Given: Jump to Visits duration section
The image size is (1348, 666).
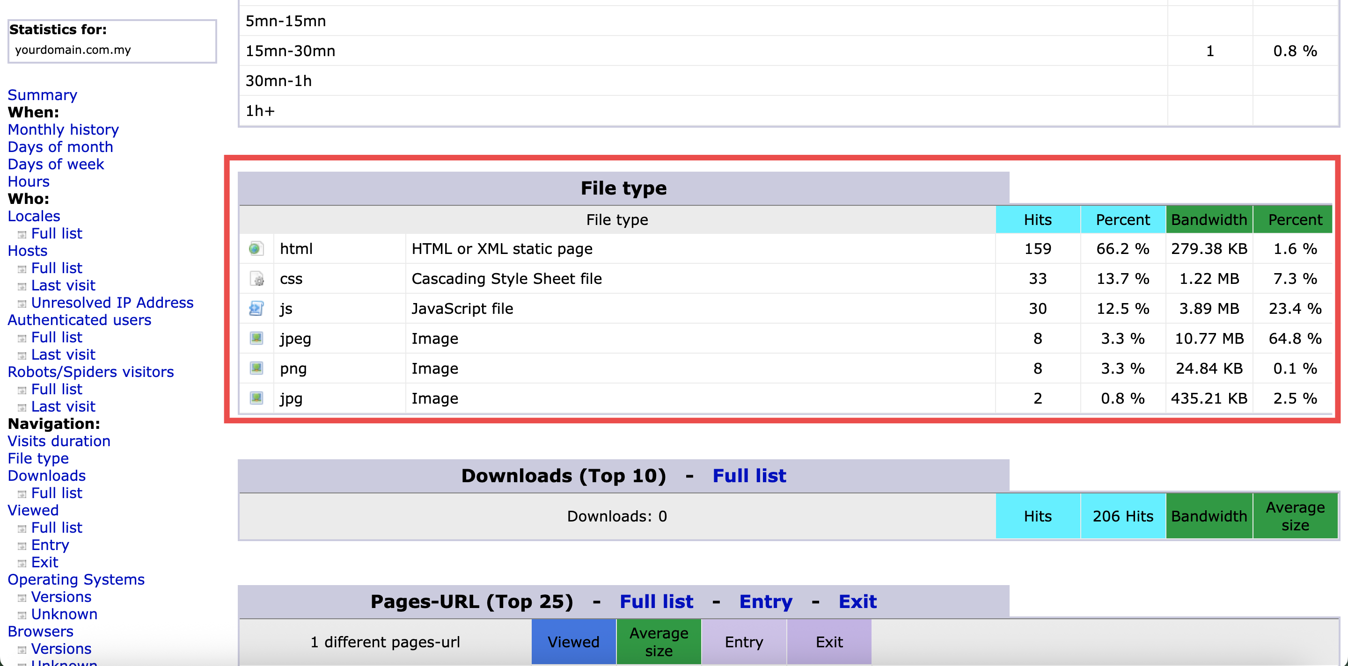Looking at the screenshot, I should pyautogui.click(x=59, y=441).
